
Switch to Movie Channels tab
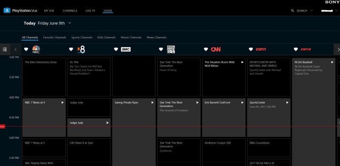(131, 37)
